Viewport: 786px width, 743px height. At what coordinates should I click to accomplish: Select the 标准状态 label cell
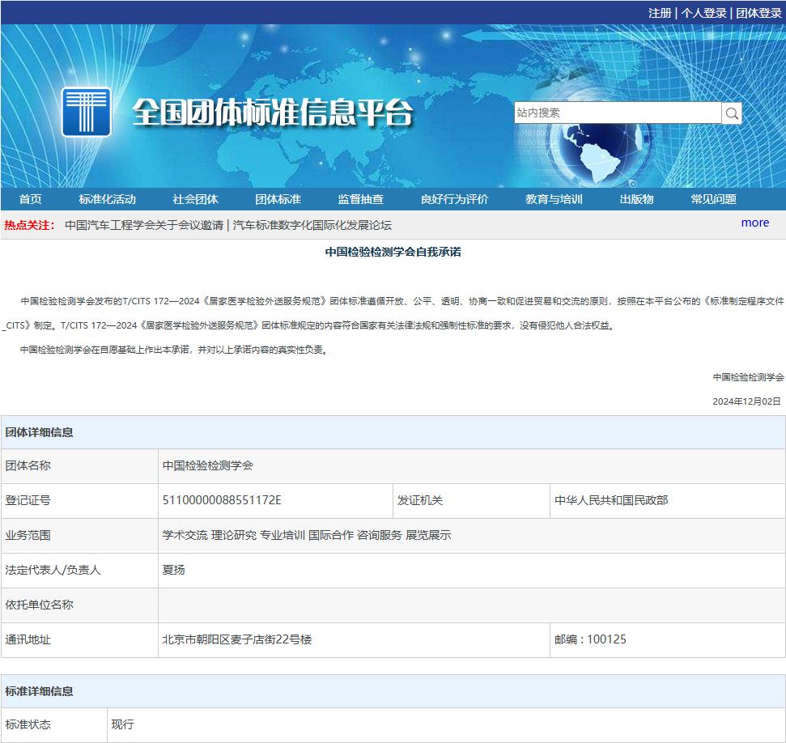[x=54, y=724]
